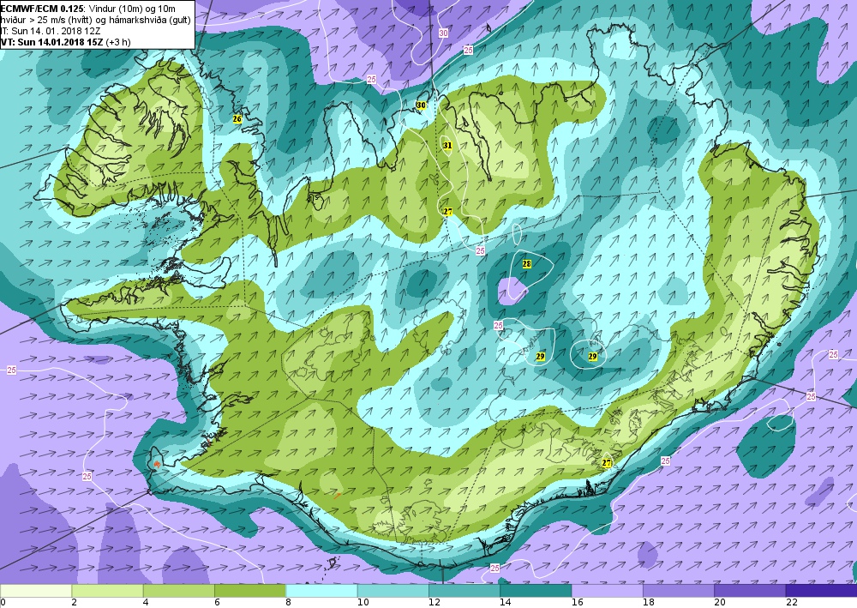Click the white contour label 30
Image resolution: width=857 pixels, height=608 pixels.
point(443,33)
